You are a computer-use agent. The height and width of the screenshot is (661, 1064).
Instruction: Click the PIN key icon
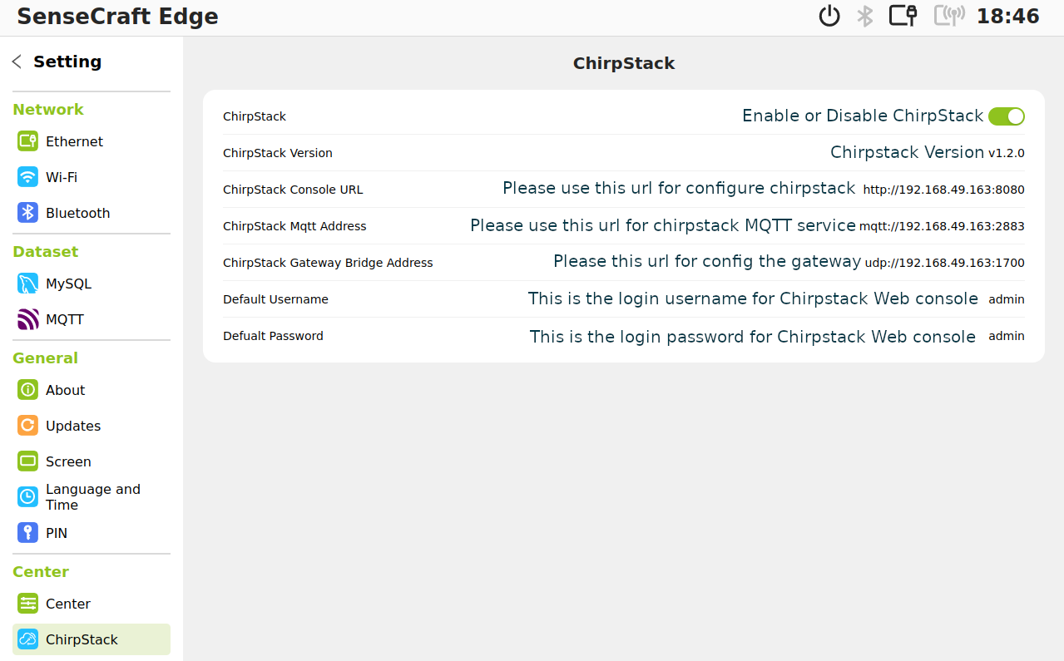click(27, 533)
